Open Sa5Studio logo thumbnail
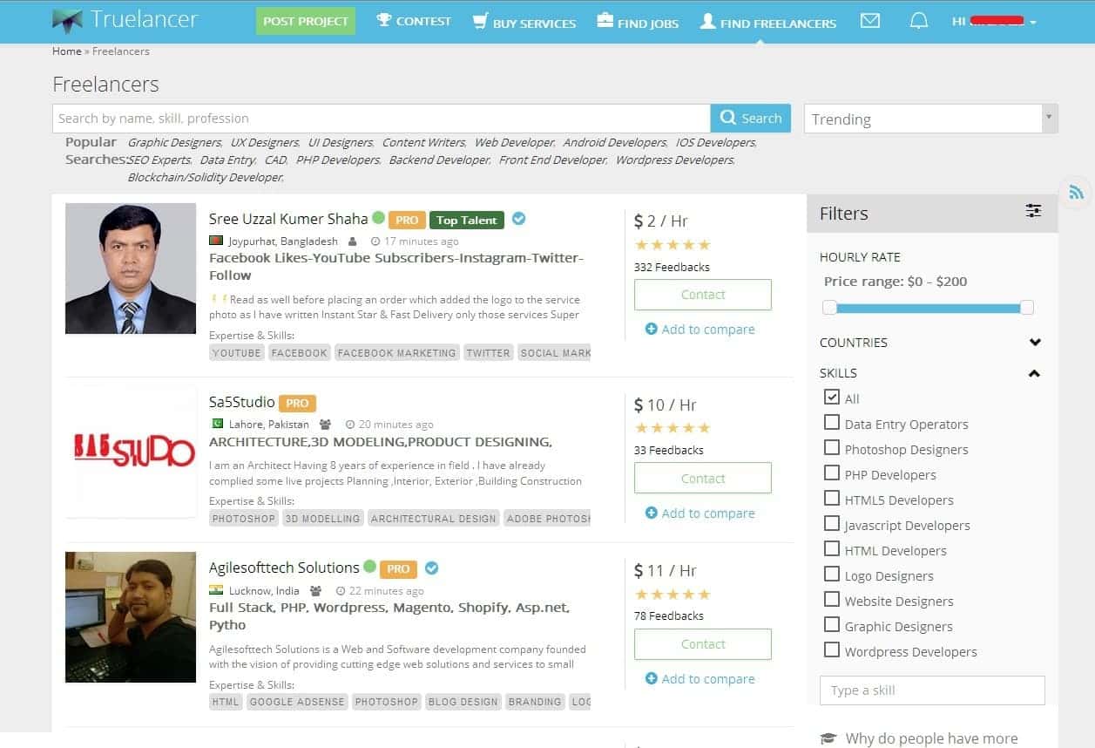The height and width of the screenshot is (748, 1095). tap(131, 452)
